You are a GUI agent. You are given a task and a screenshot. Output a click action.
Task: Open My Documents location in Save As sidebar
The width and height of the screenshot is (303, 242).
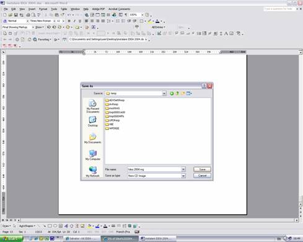93,138
